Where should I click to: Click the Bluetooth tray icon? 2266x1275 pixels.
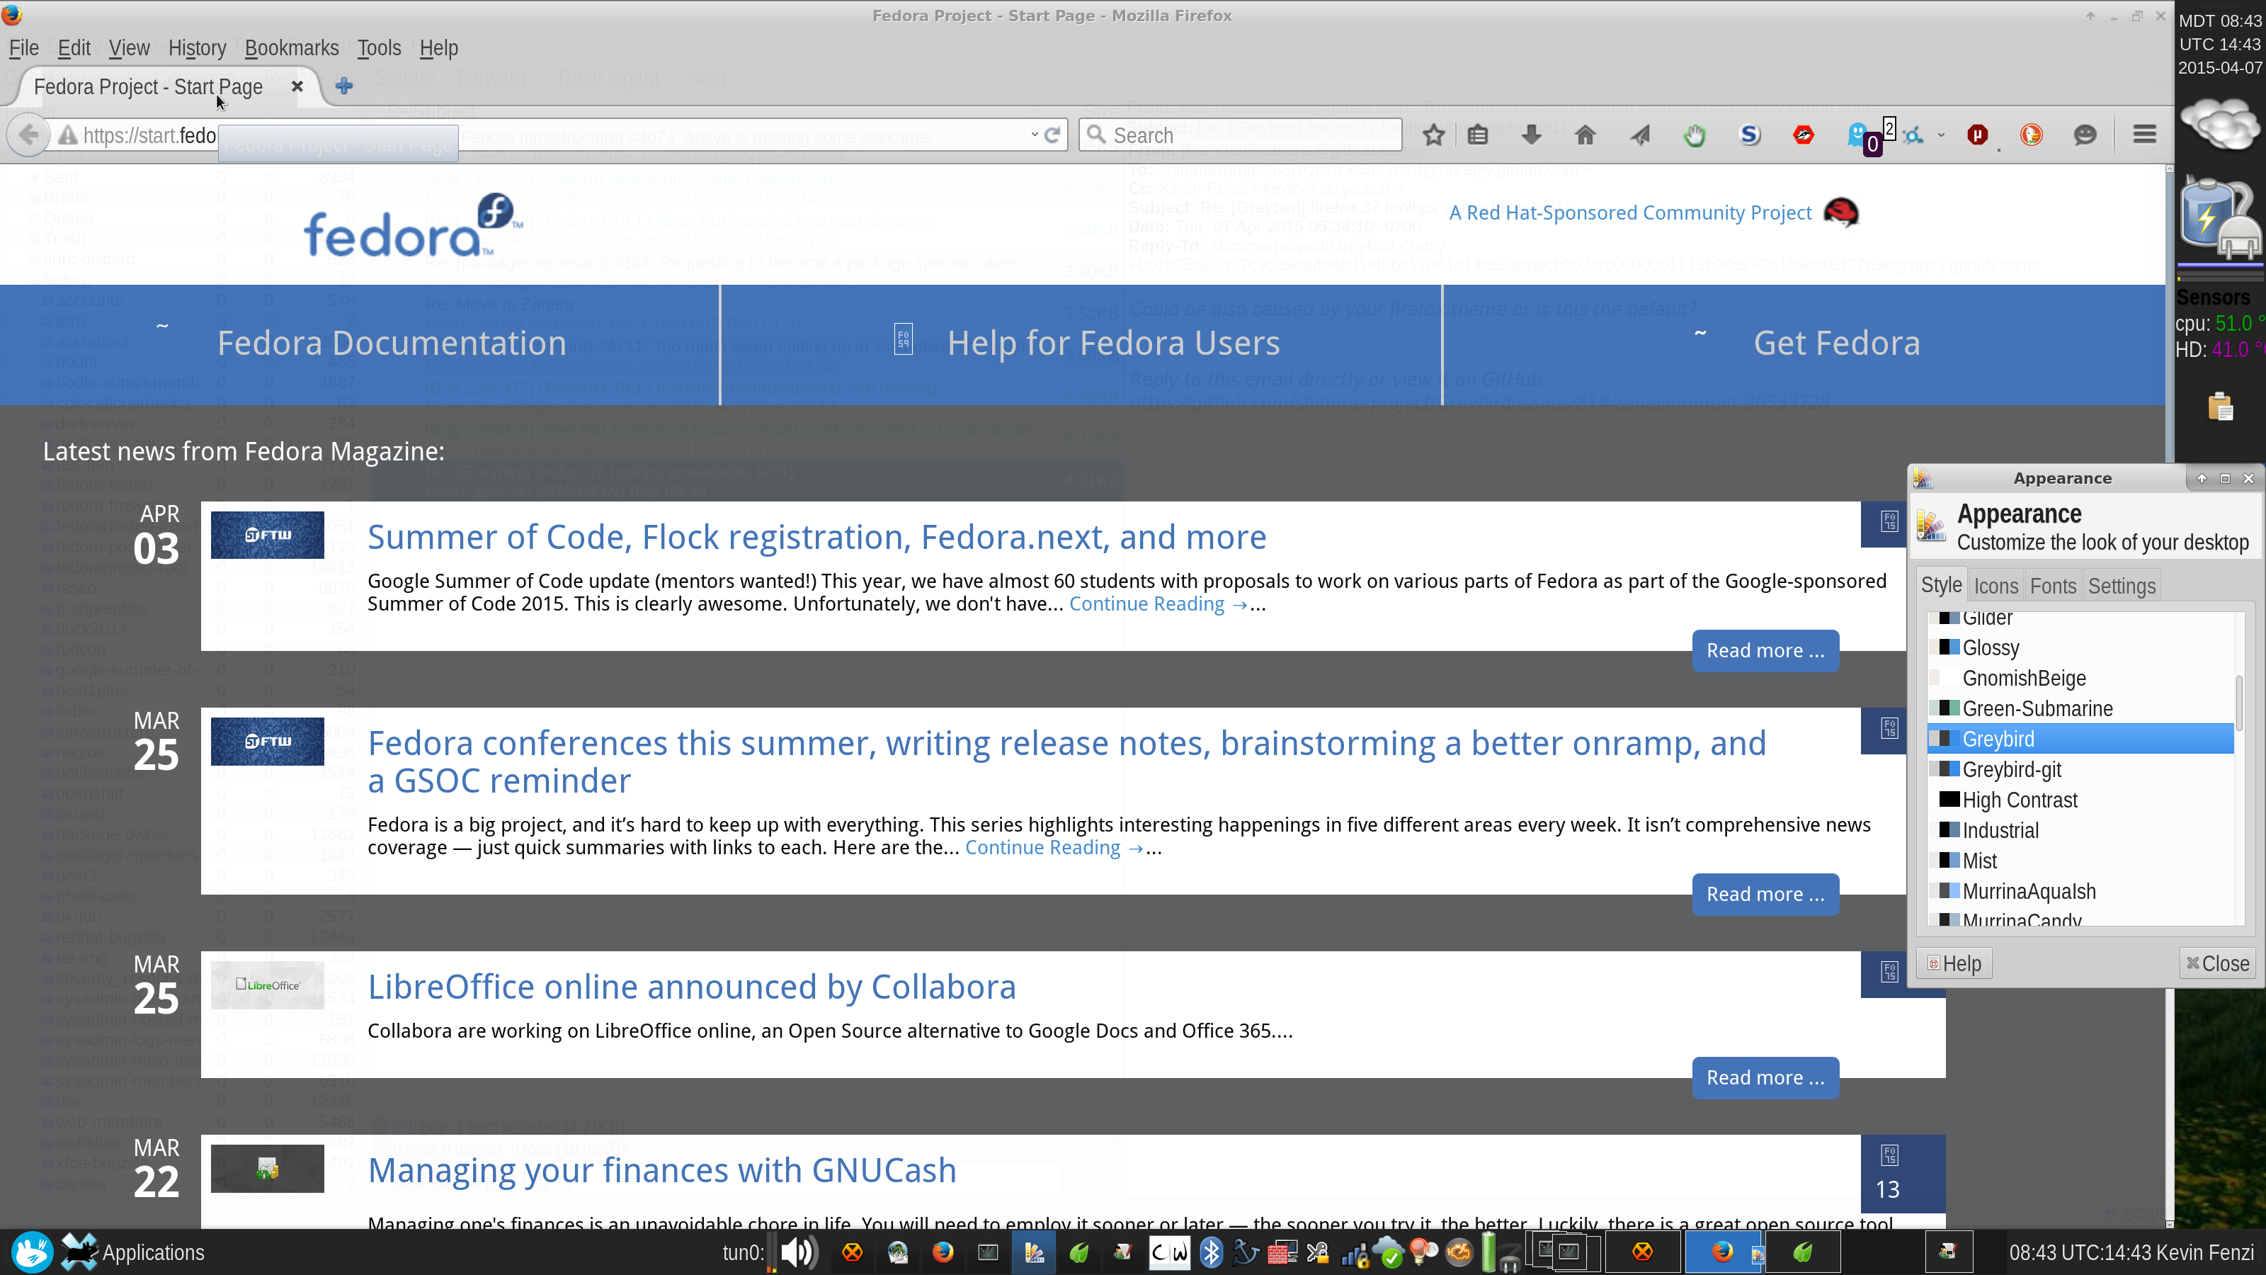pyautogui.click(x=1212, y=1252)
